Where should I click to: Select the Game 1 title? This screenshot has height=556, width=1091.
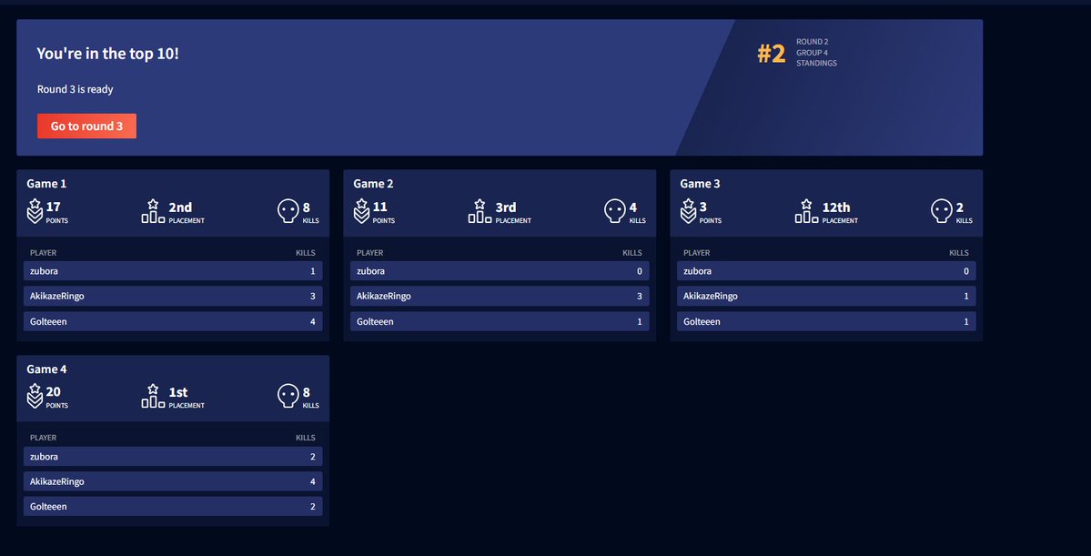pos(46,184)
